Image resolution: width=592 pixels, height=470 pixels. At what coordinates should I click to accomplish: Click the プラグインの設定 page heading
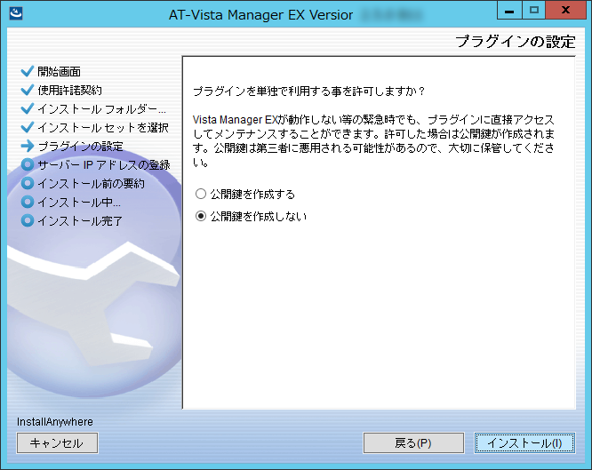516,42
